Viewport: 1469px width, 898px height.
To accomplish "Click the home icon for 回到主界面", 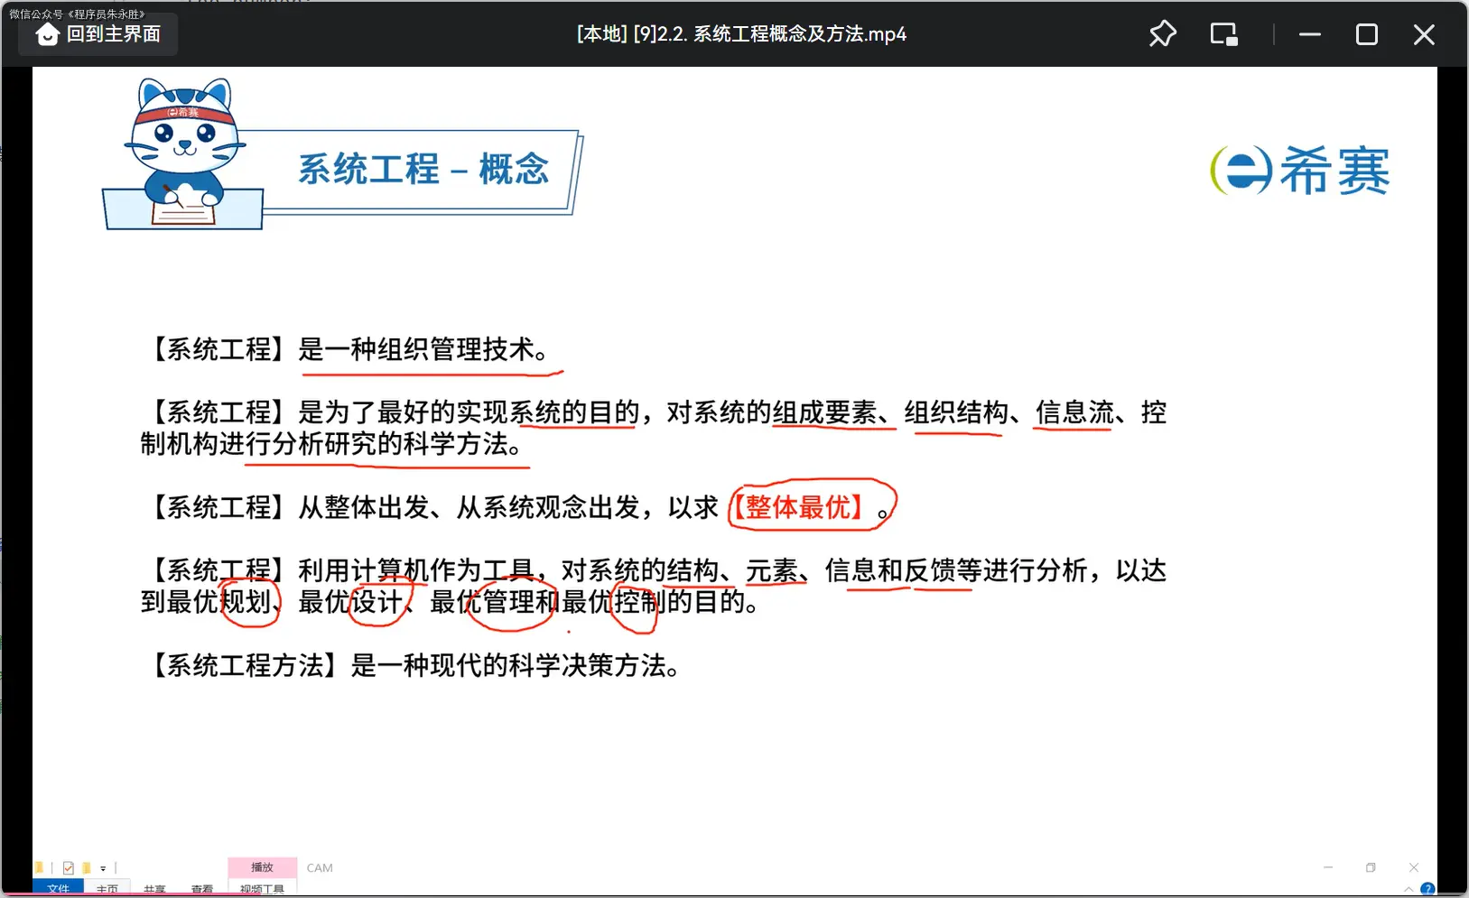I will pyautogui.click(x=47, y=34).
